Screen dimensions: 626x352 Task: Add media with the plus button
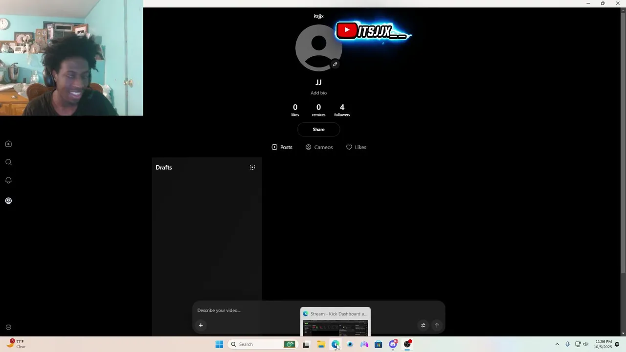pyautogui.click(x=201, y=325)
